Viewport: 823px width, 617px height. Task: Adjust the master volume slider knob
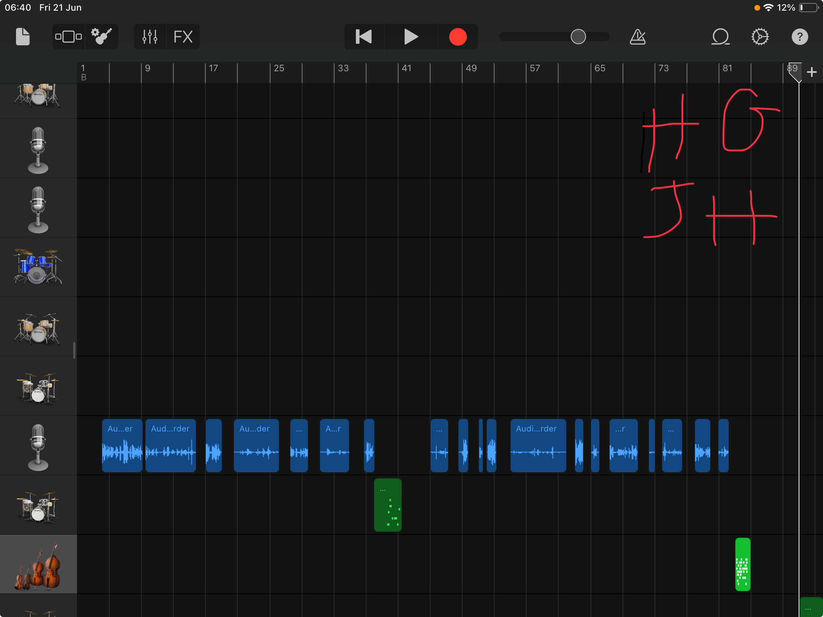(578, 37)
